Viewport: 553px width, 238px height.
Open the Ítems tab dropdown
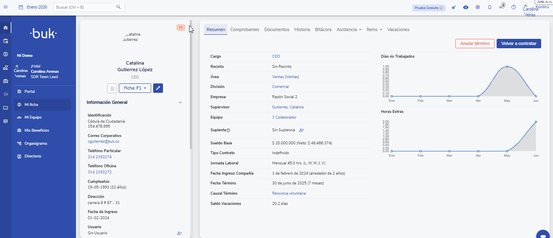point(374,29)
